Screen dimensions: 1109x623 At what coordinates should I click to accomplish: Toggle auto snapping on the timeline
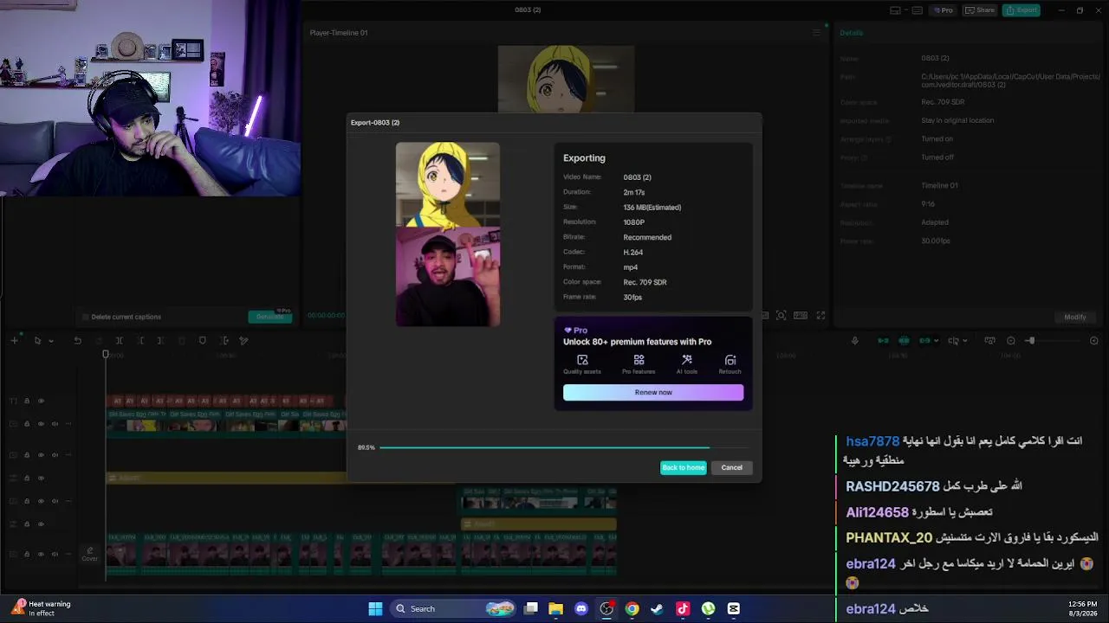pos(904,341)
